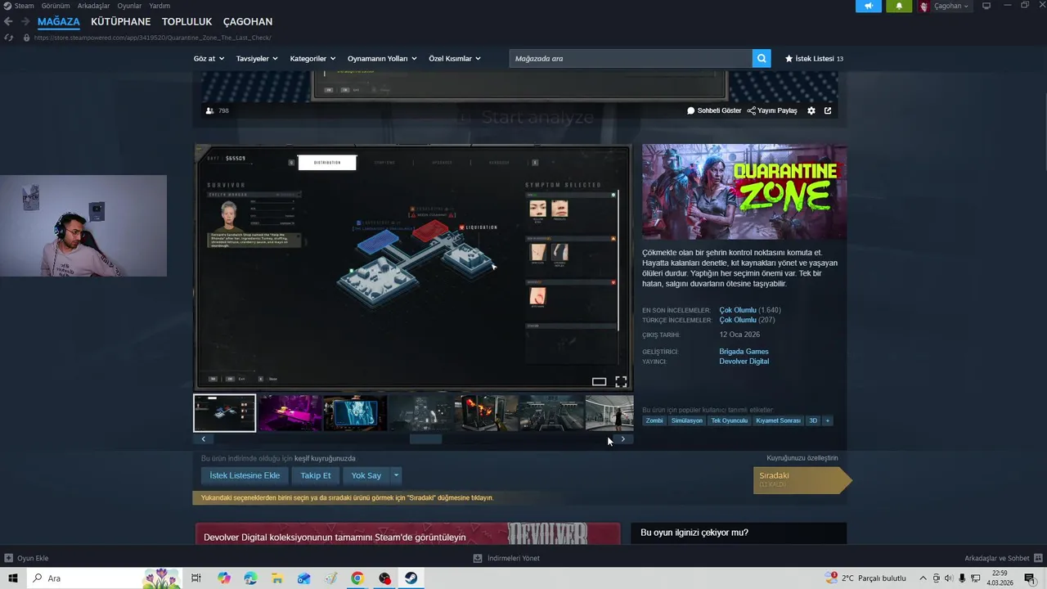This screenshot has width=1047, height=589.
Task: Open the Windows Start menu
Action: click(13, 578)
